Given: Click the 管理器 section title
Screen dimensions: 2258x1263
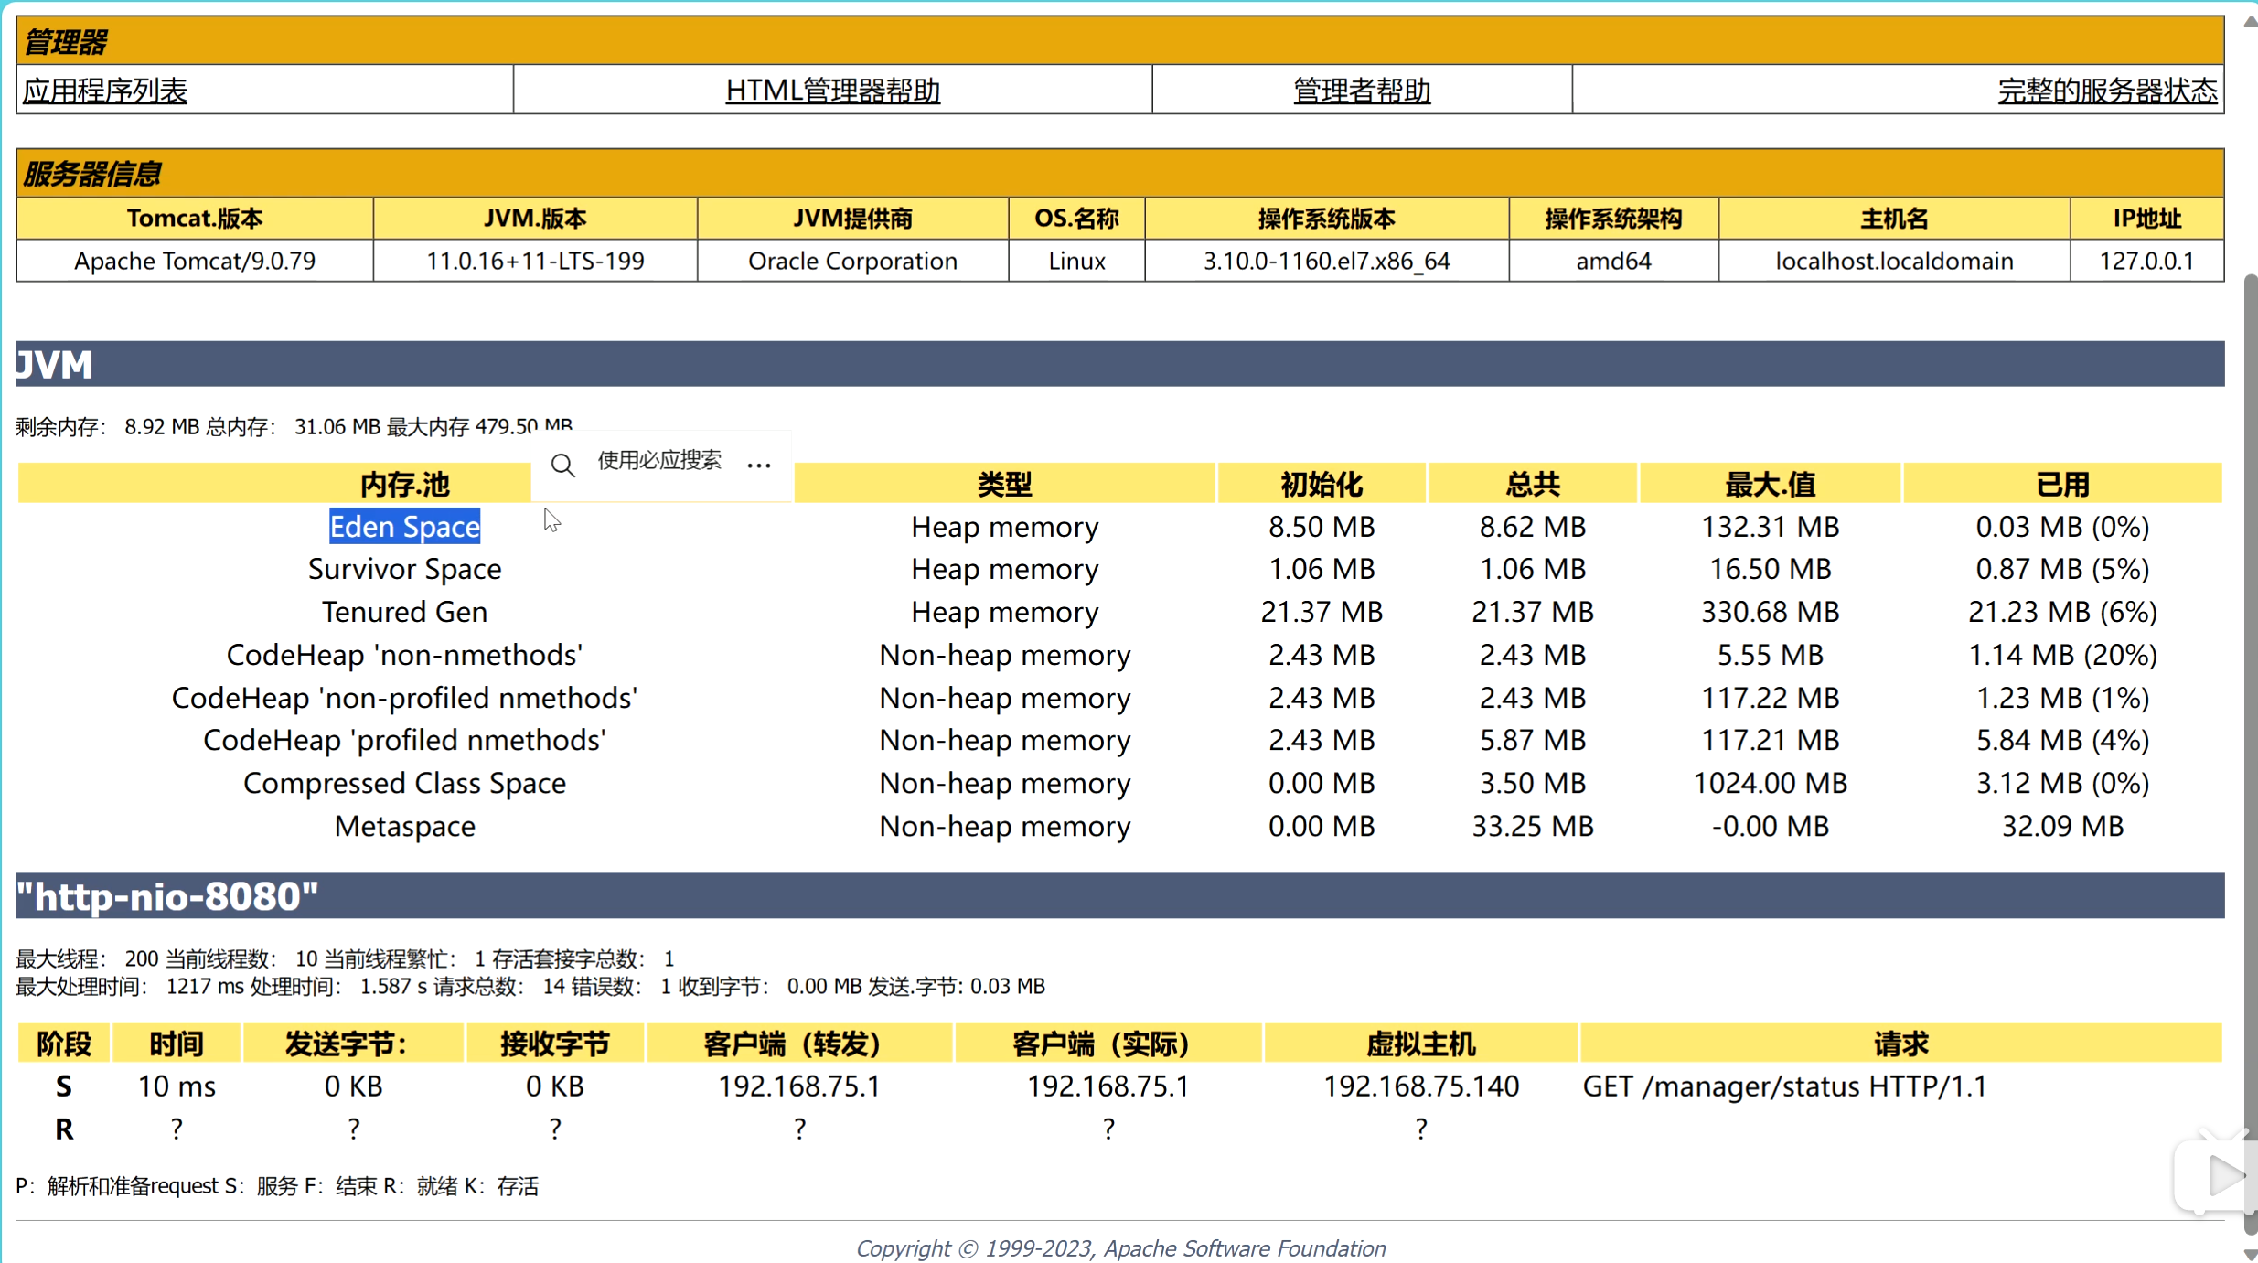Looking at the screenshot, I should click(x=66, y=41).
